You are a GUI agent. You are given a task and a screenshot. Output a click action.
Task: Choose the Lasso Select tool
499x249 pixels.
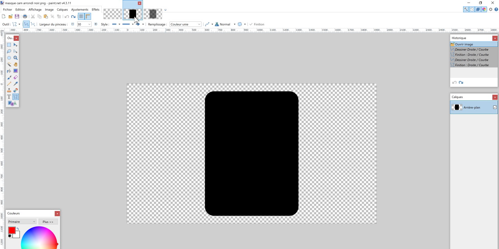[x=9, y=51]
